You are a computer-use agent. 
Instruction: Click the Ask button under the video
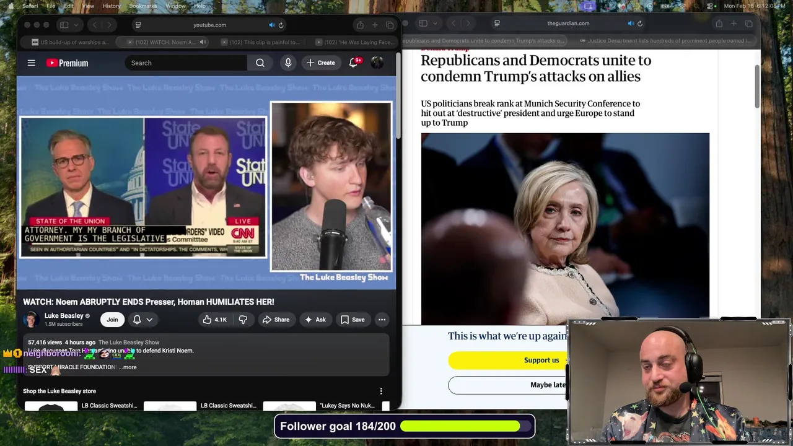315,320
